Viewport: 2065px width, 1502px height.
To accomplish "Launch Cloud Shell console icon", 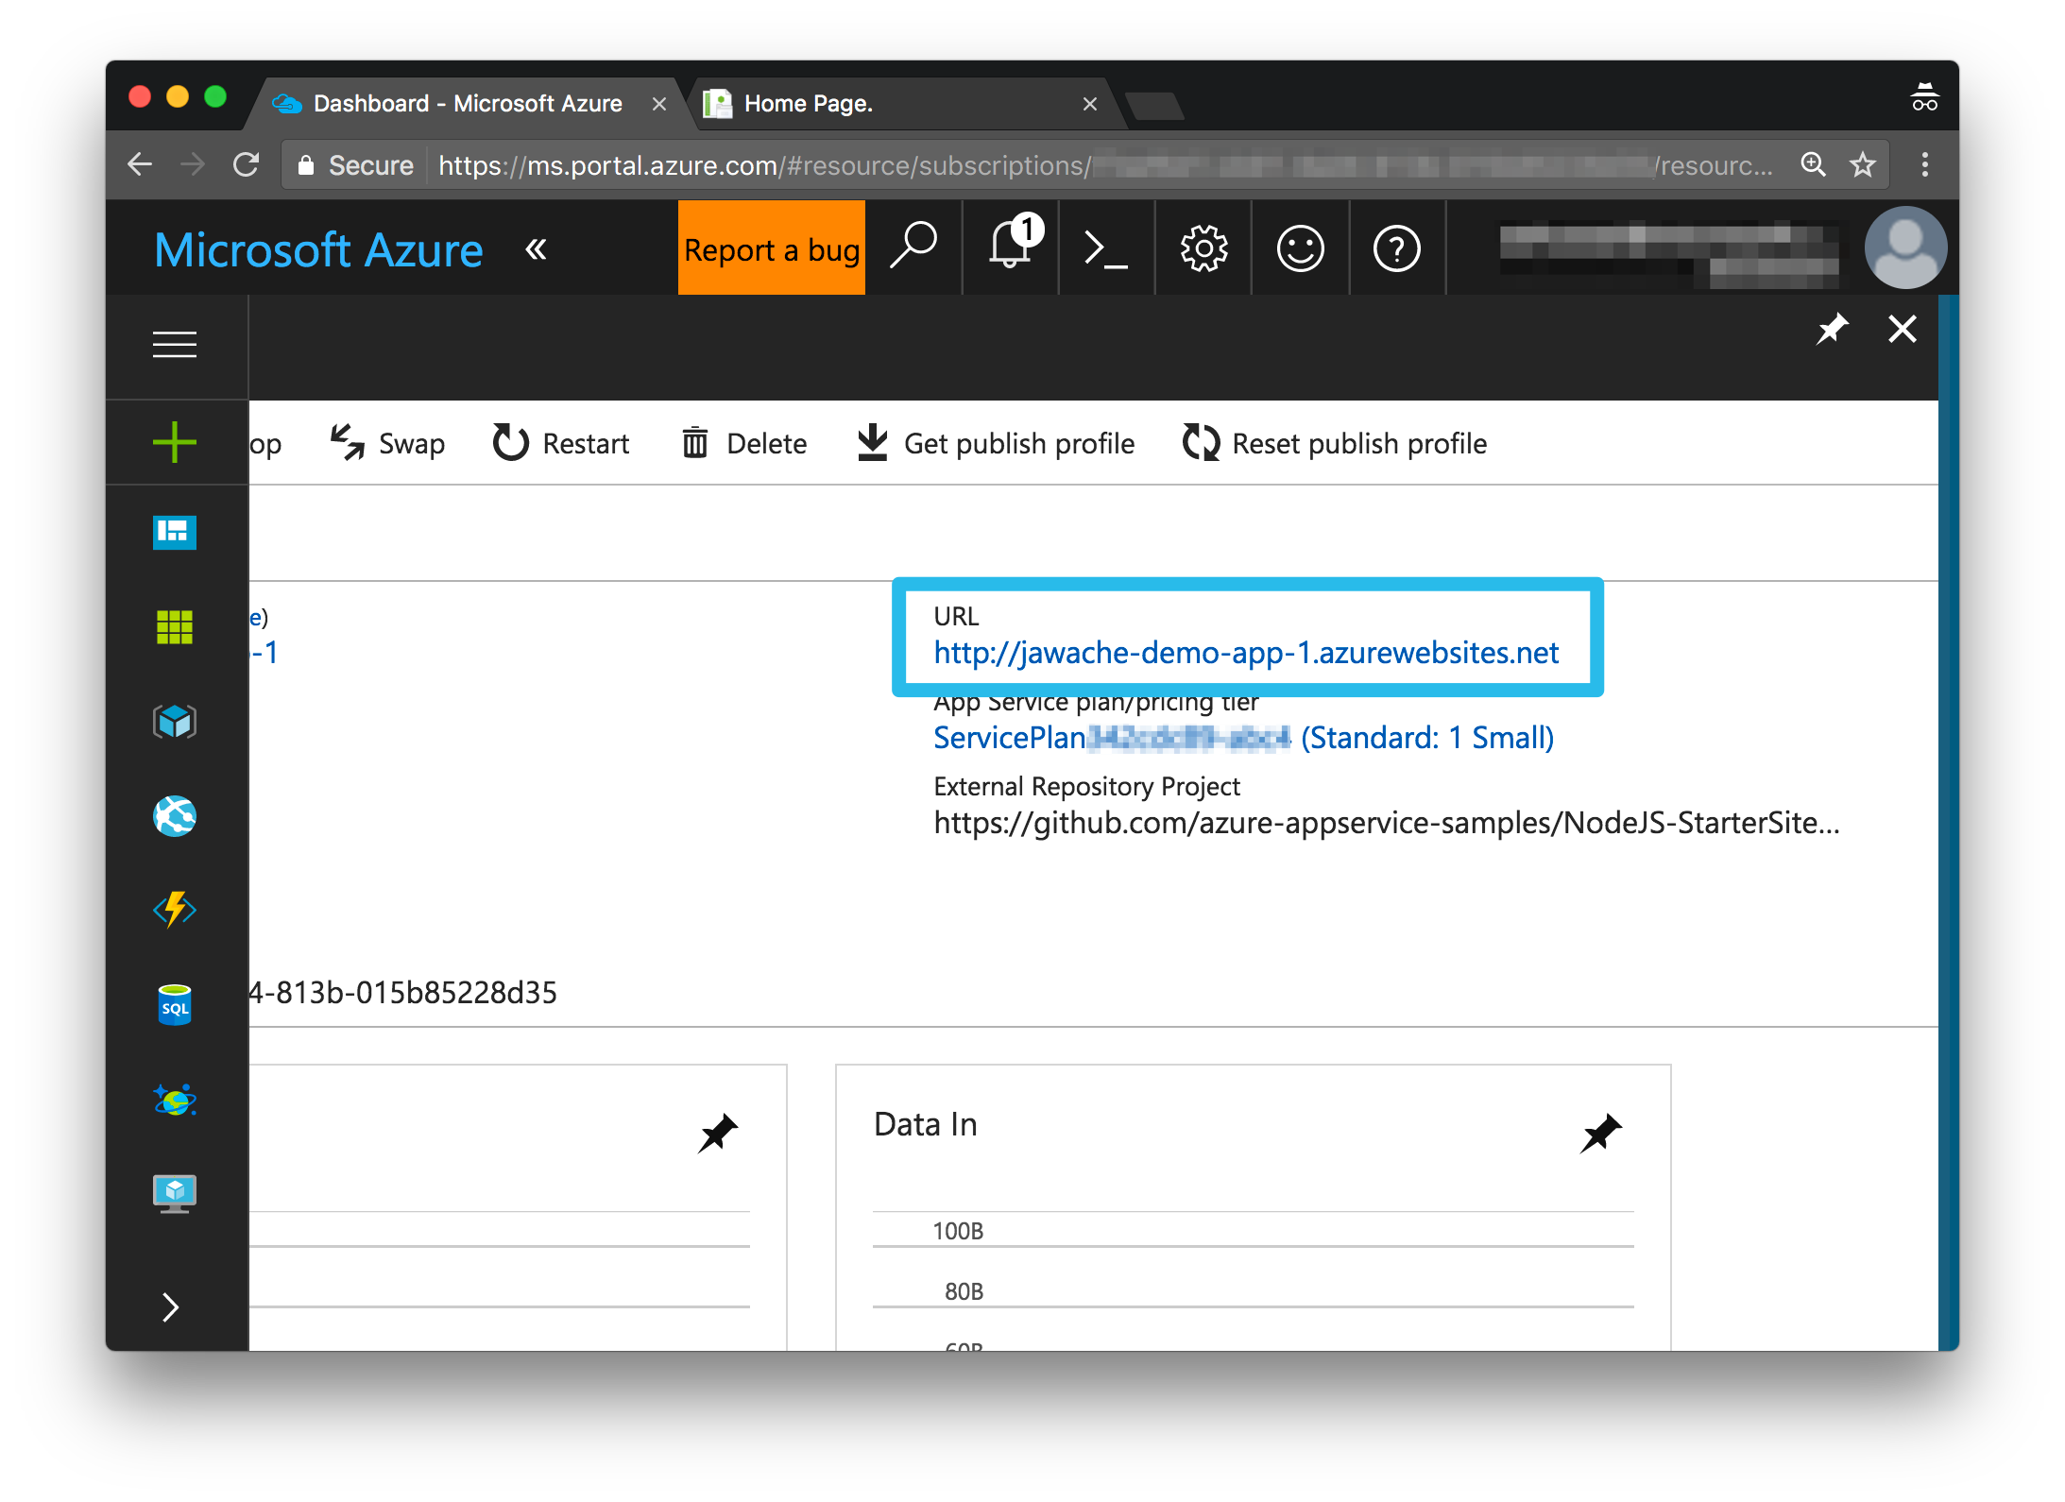I will (1105, 248).
